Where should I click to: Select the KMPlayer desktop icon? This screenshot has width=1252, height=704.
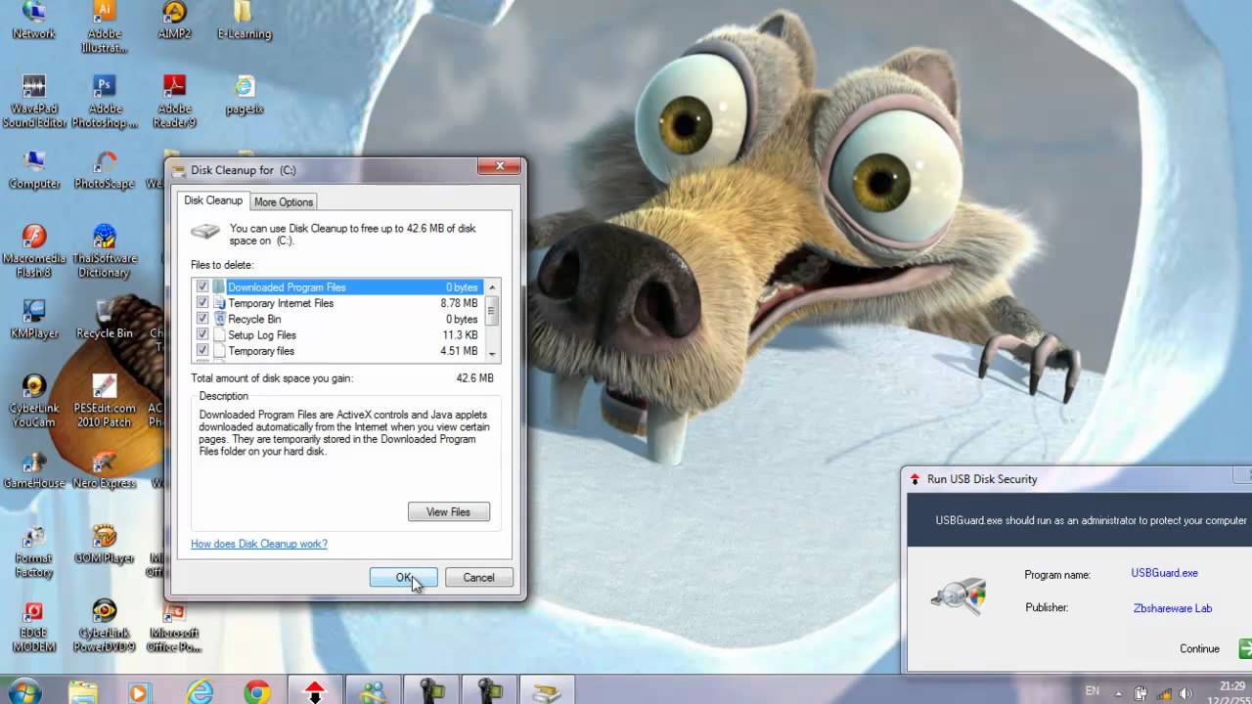[x=34, y=319]
